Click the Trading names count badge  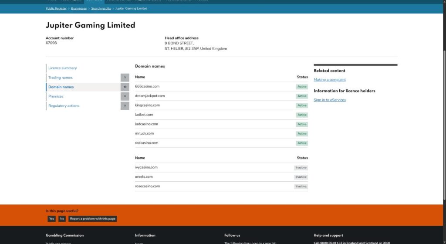tap(125, 78)
